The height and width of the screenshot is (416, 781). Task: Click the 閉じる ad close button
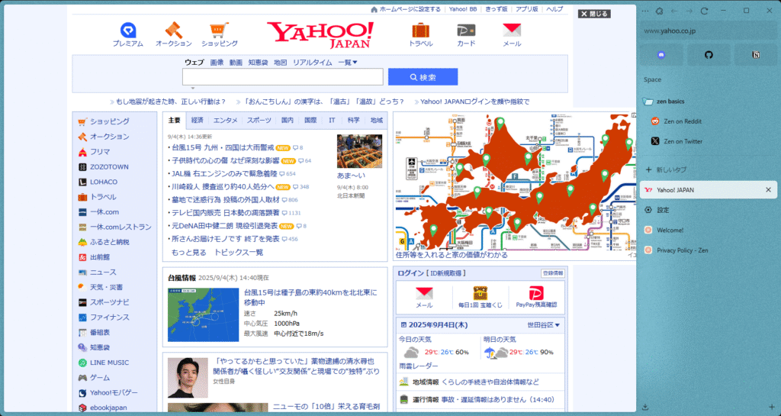point(594,14)
